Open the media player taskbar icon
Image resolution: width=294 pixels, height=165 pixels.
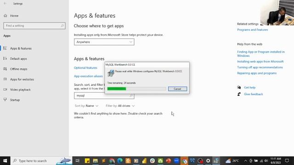(x=136, y=161)
